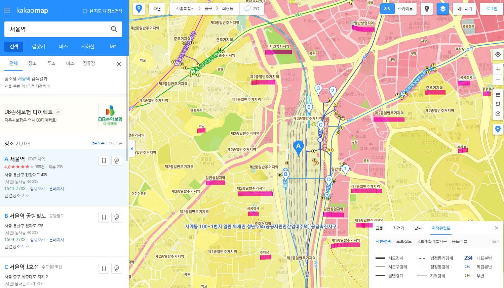The height and width of the screenshot is (288, 504).
Task: Click map marker E on the map
Action: (x=309, y=108)
